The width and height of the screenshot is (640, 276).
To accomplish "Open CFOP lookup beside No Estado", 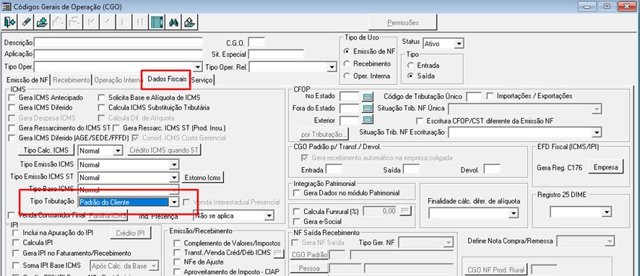I will [x=368, y=97].
